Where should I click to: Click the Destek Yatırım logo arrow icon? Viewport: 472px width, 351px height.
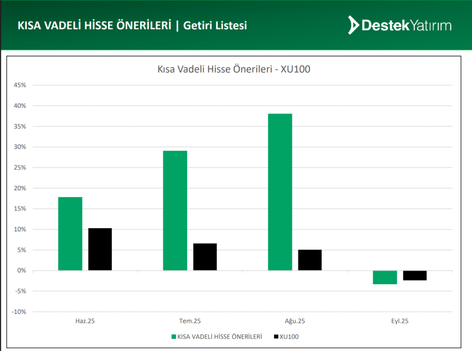click(354, 25)
